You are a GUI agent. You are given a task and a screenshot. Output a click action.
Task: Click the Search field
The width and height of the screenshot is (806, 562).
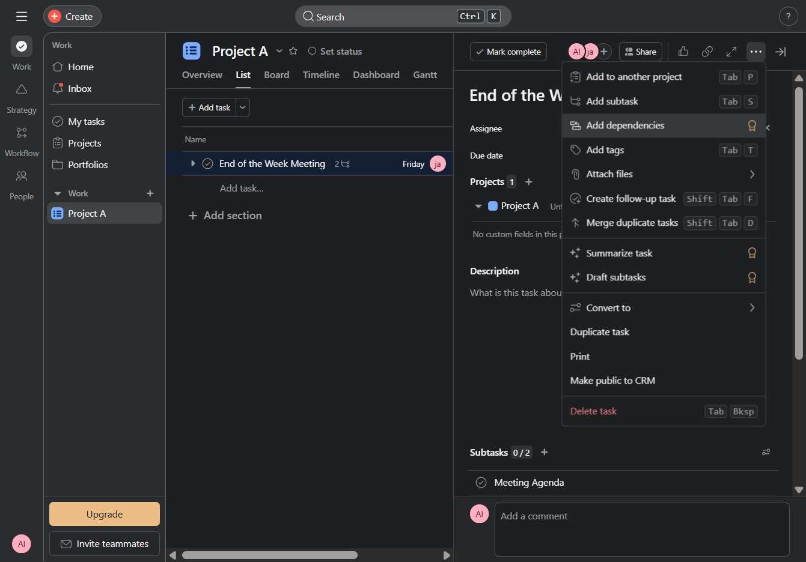click(x=403, y=16)
